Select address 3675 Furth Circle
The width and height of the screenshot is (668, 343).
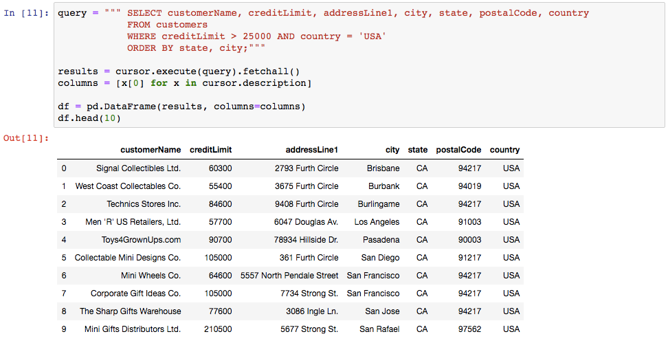307,186
